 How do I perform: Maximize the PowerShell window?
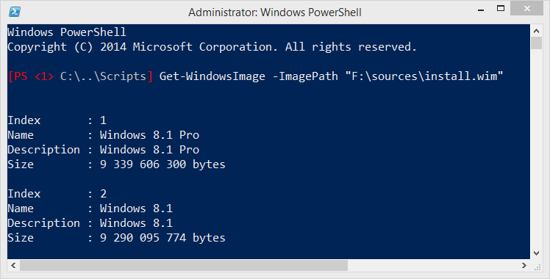501,8
